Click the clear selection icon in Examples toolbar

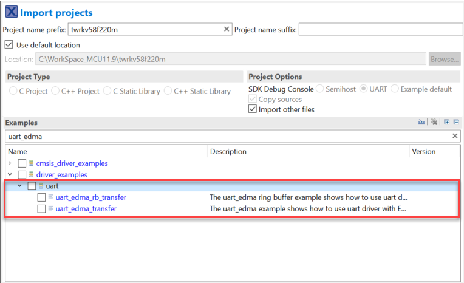pyautogui.click(x=434, y=122)
